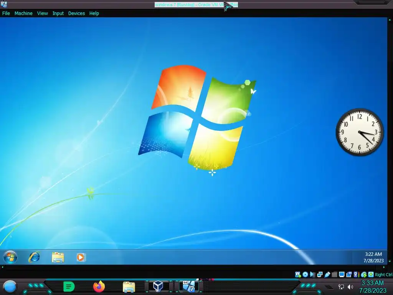Click the network adapters status icon
Viewport: 393px width, 295px height.
320,274
